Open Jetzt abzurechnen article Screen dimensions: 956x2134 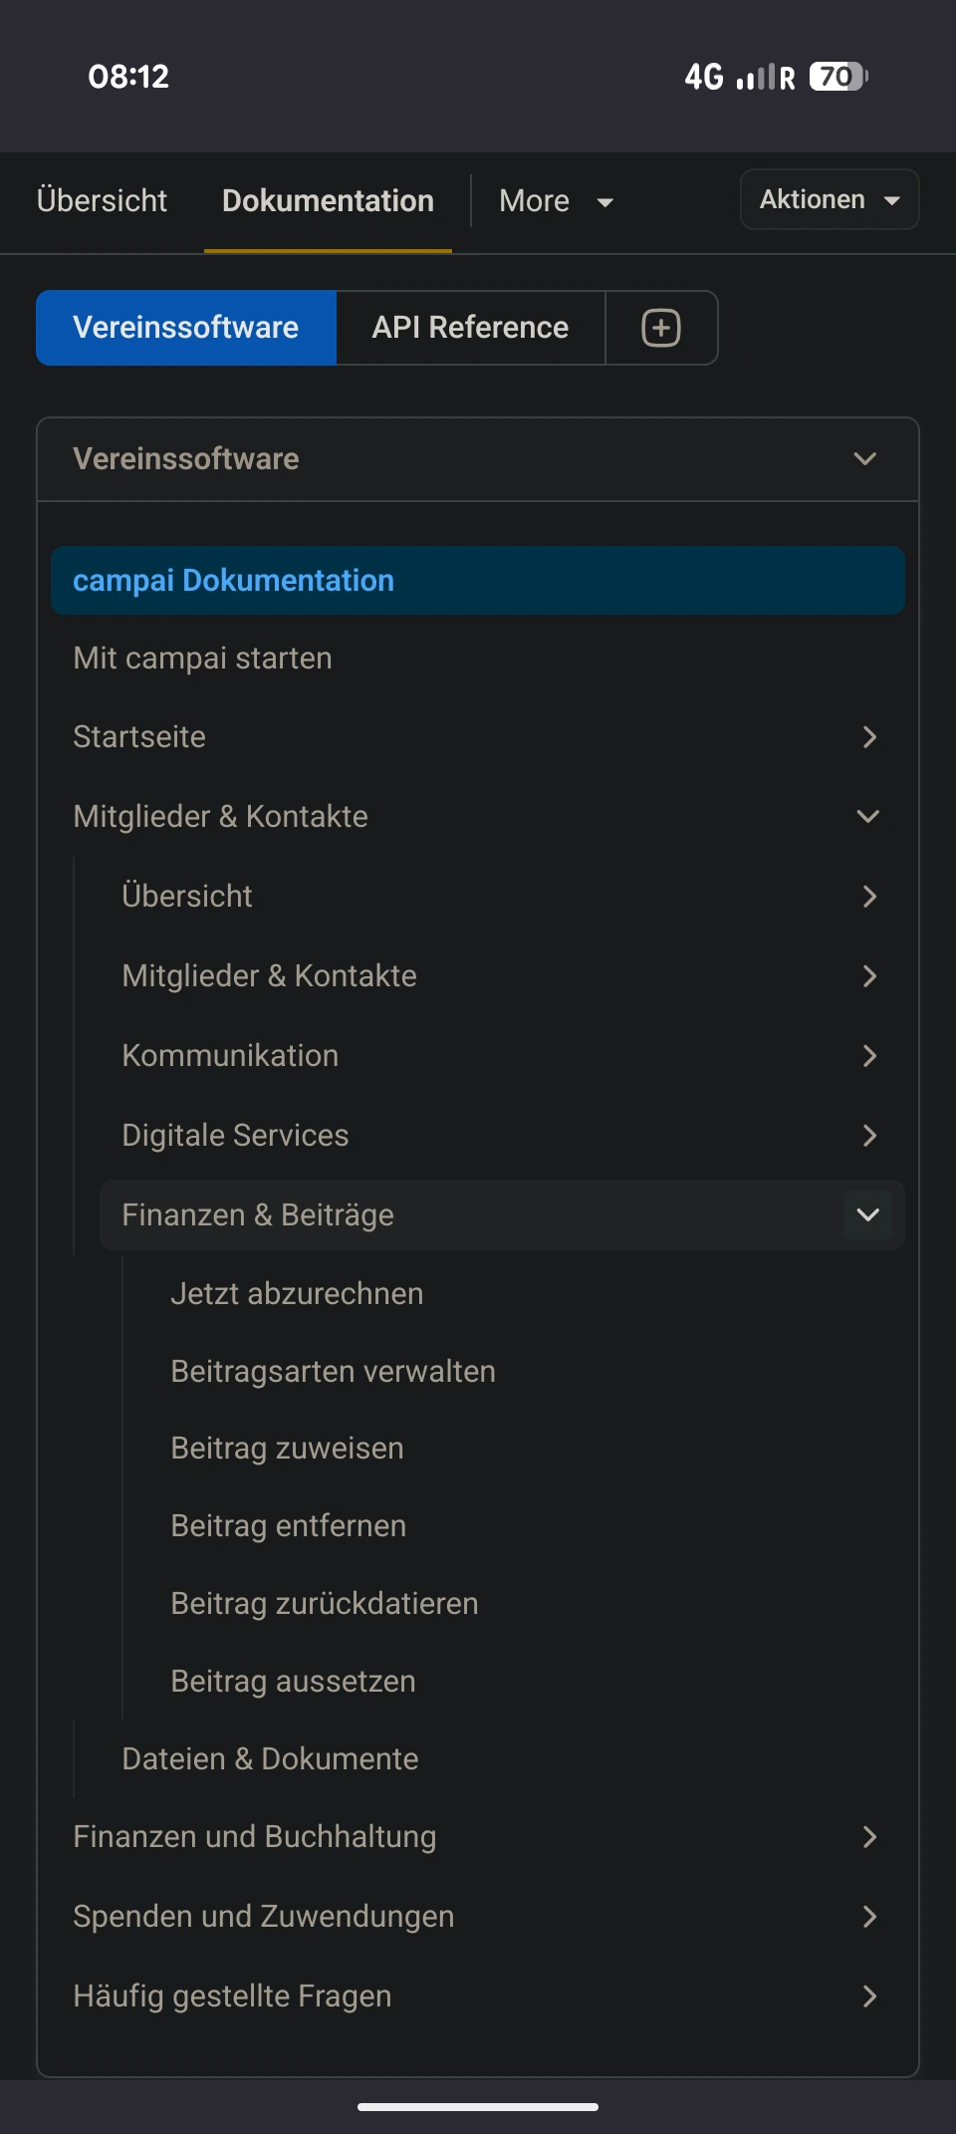(297, 1294)
